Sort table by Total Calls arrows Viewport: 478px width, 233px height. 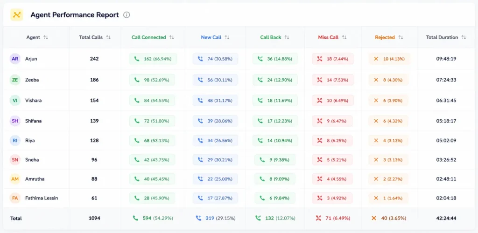(x=108, y=37)
